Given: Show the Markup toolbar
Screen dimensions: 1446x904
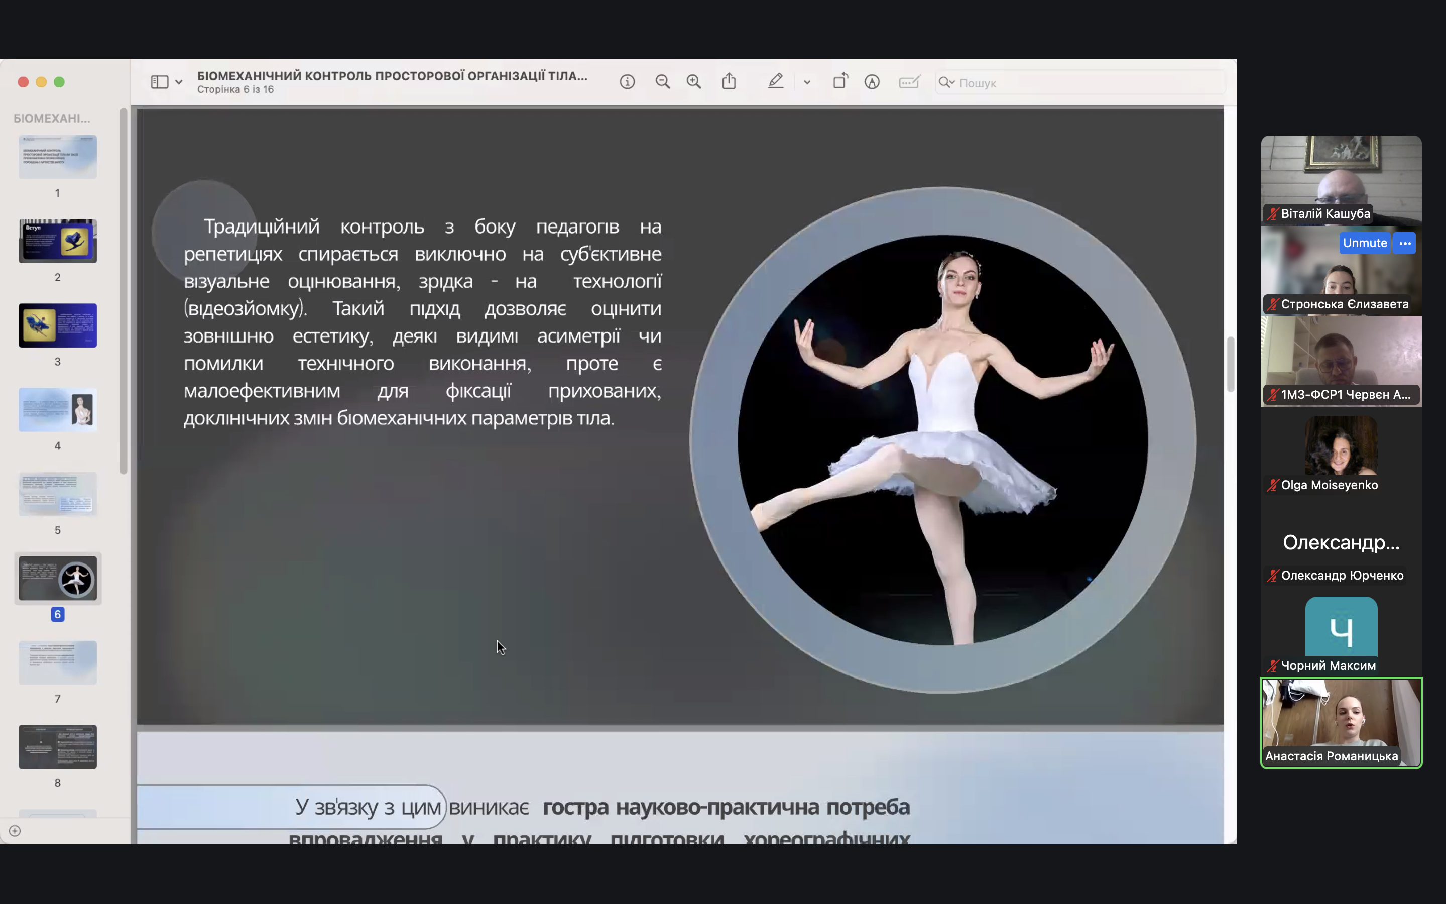Looking at the screenshot, I should (872, 82).
